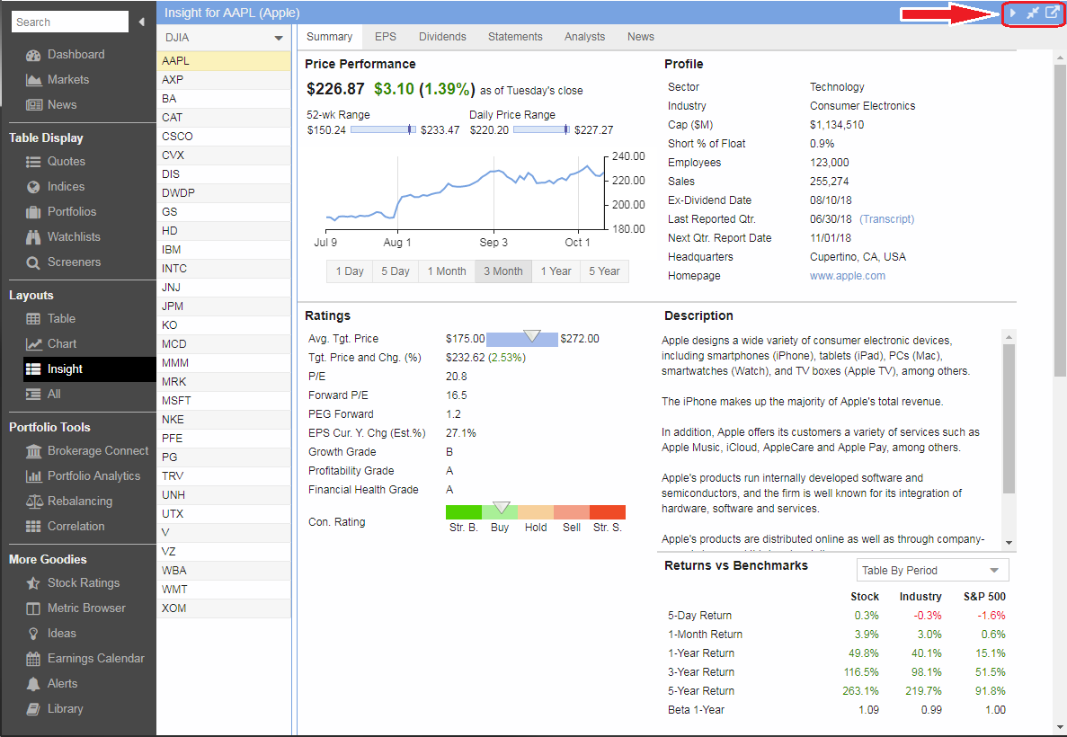Viewport: 1067px width, 737px height.
Task: Click the pop-out external window icon
Action: pos(1052,13)
